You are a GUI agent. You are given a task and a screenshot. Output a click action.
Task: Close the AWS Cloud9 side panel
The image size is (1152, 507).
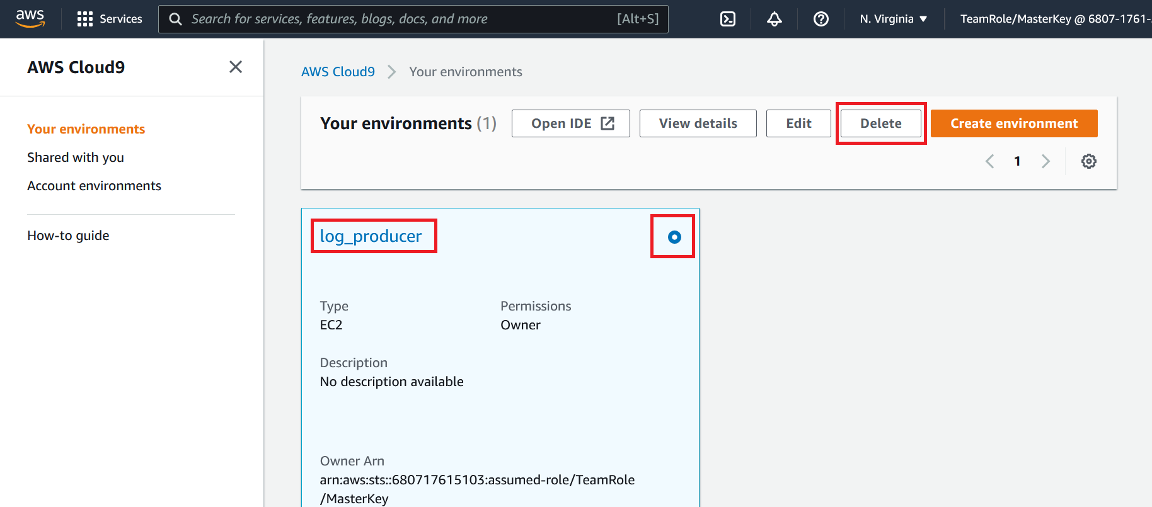pos(236,67)
